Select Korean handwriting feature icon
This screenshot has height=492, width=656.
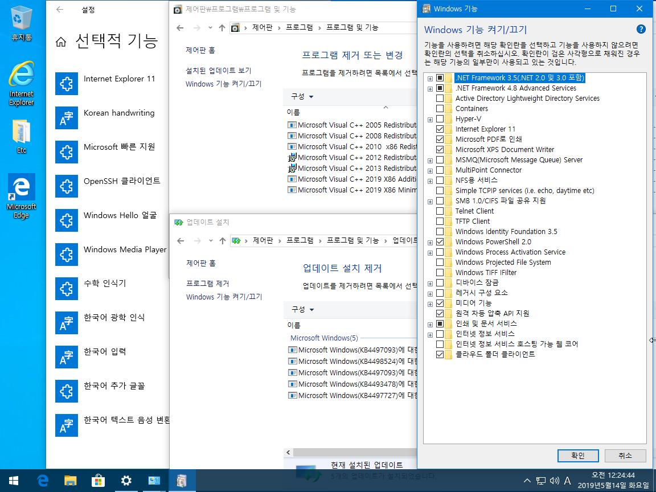(67, 117)
